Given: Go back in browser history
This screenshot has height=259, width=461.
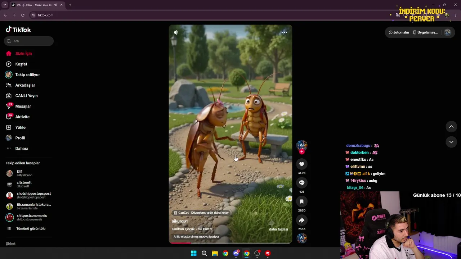Looking at the screenshot, I should 5,15.
